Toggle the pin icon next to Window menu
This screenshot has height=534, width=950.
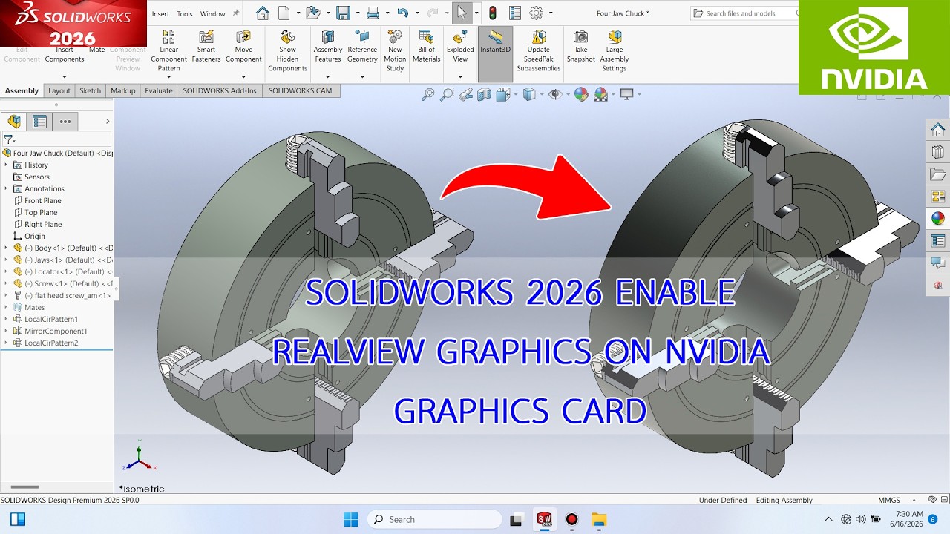[x=236, y=13]
